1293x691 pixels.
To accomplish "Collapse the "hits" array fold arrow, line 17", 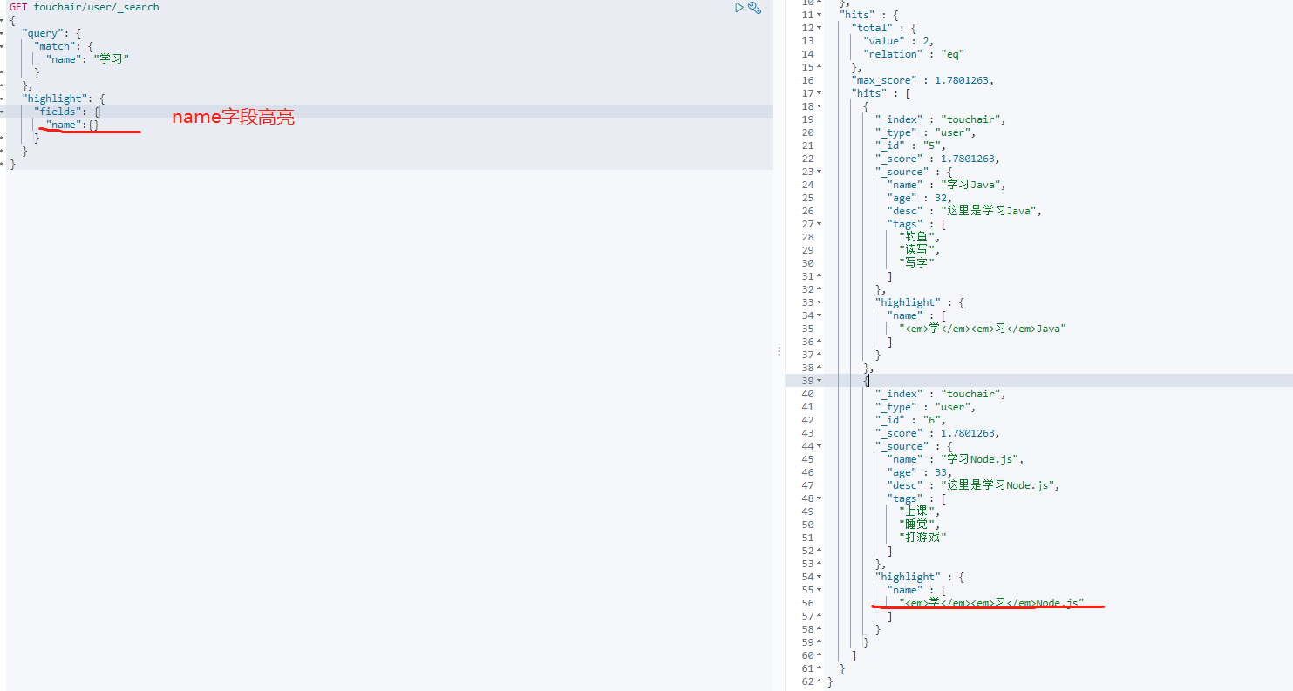I will (x=819, y=93).
